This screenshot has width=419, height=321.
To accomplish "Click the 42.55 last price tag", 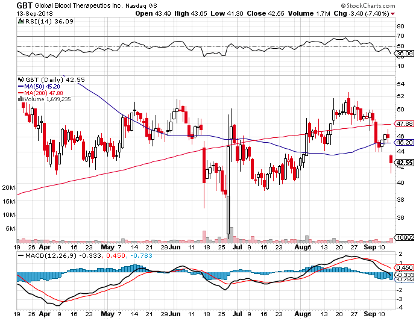I will click(x=405, y=163).
